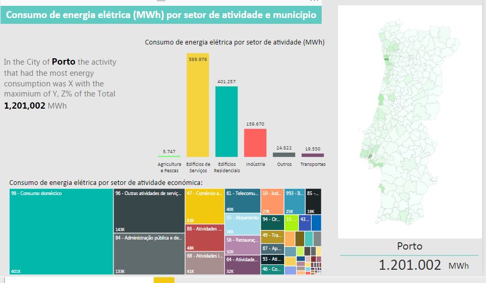The height and width of the screenshot is (283, 486).
Task: Click the 159.670 data label
Action: (255, 124)
